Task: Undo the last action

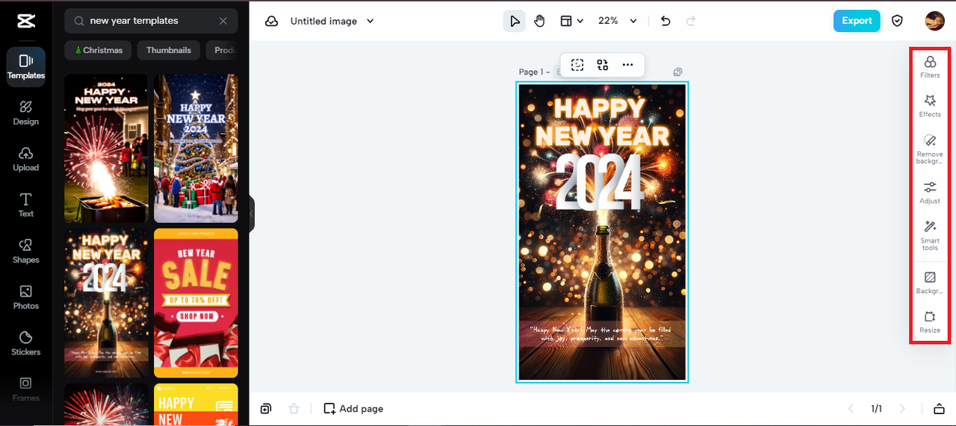Action: click(x=665, y=21)
